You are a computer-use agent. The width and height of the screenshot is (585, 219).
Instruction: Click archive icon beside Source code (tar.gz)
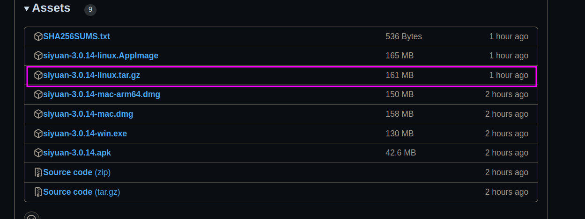point(38,192)
